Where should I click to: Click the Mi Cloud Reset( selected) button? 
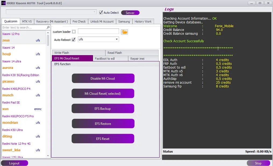tap(103, 93)
